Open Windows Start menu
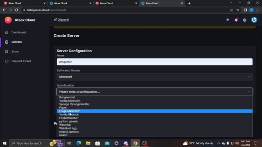Screen dimensions: 262x147 [x=5, y=143]
